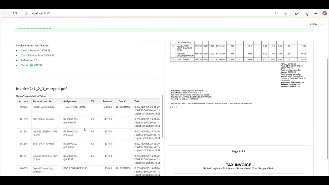Click the Deploy button

[x=313, y=24]
